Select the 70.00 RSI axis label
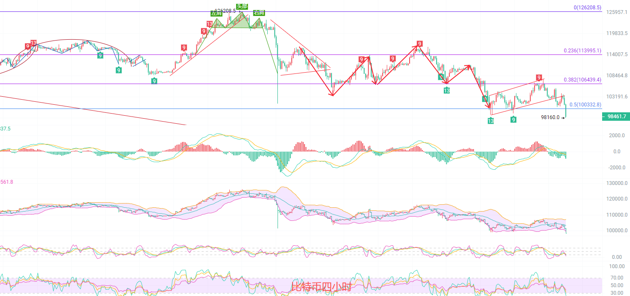The height and width of the screenshot is (296, 630). (x=618, y=278)
